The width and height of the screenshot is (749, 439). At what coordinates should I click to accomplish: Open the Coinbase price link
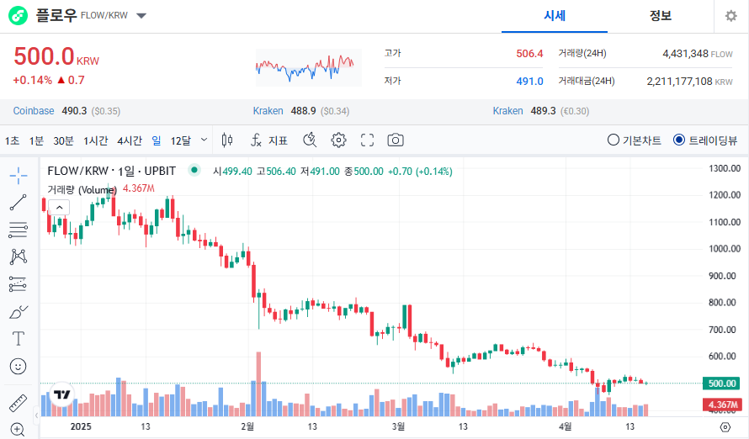pyautogui.click(x=34, y=111)
